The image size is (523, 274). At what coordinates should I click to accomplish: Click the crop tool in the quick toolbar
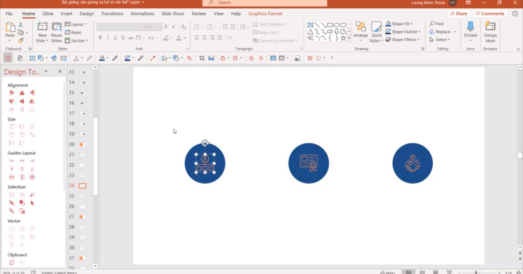click(x=202, y=58)
